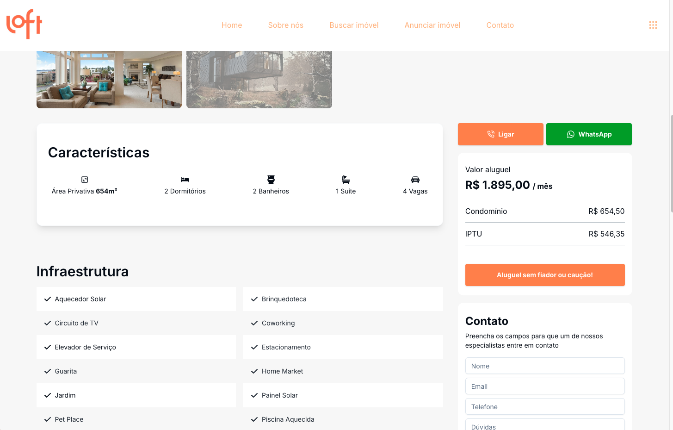The width and height of the screenshot is (673, 430).
Task: Focus the Nome input field
Action: point(545,366)
